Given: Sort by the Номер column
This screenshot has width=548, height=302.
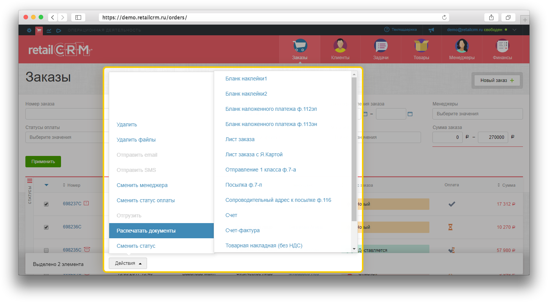Looking at the screenshot, I should (71, 185).
